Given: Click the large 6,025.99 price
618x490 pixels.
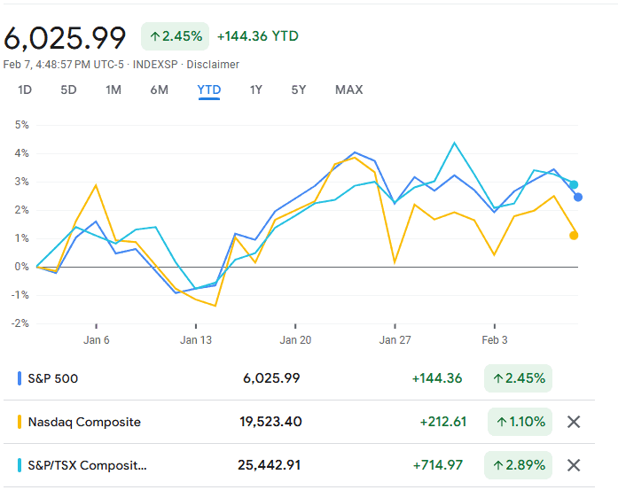Looking at the screenshot, I should [x=65, y=38].
